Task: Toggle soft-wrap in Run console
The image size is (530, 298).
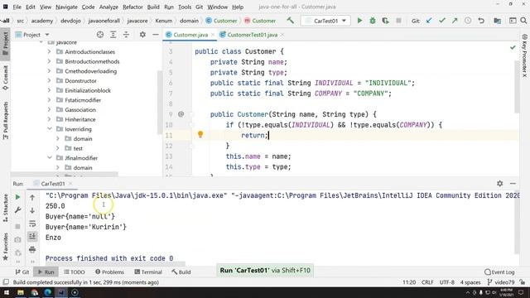Action: [x=32, y=223]
